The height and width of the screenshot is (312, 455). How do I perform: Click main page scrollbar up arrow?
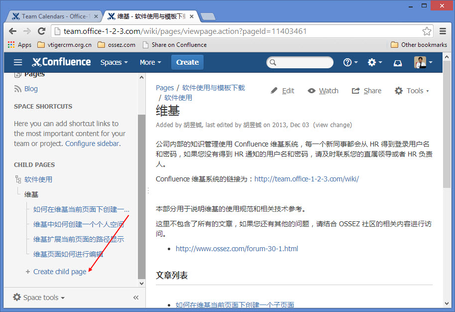tap(447, 57)
